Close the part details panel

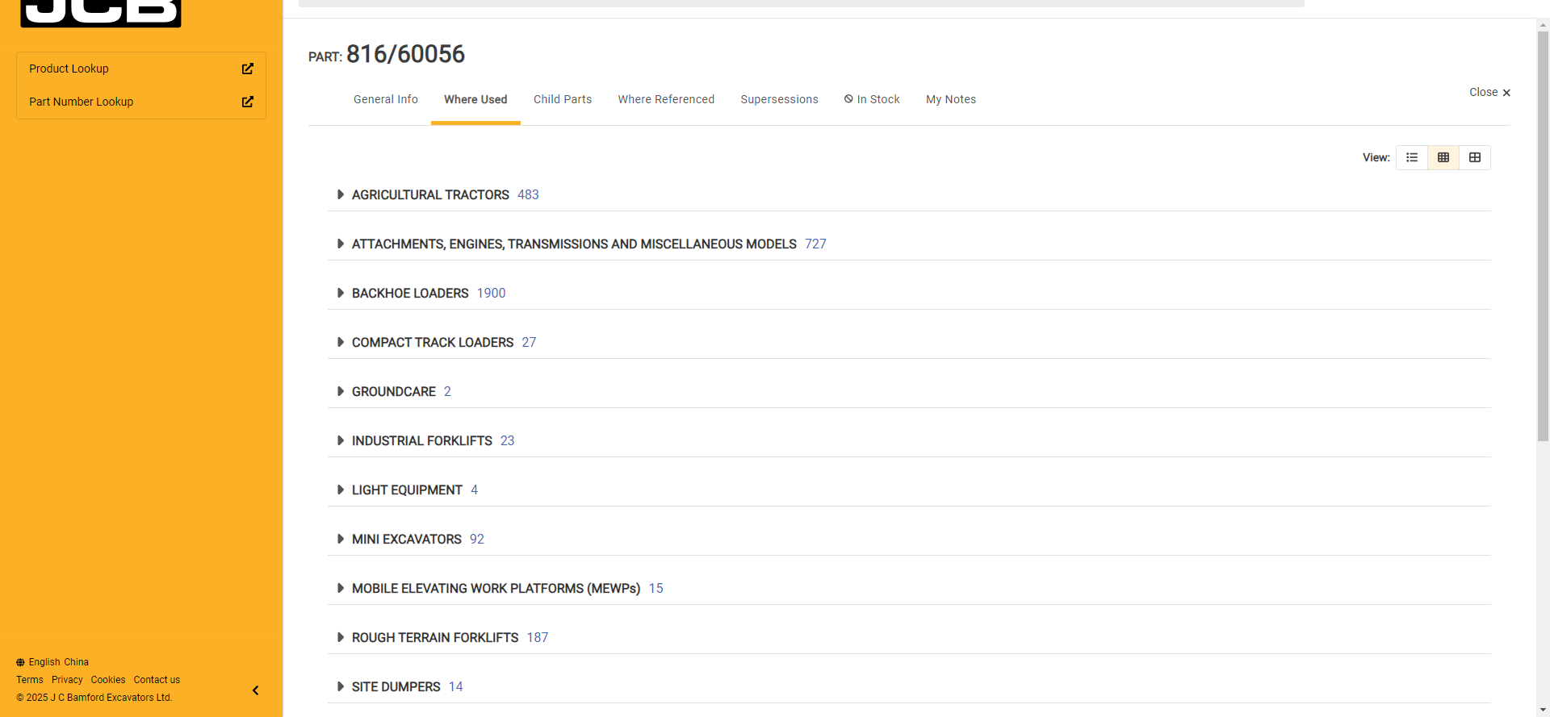pos(1489,93)
